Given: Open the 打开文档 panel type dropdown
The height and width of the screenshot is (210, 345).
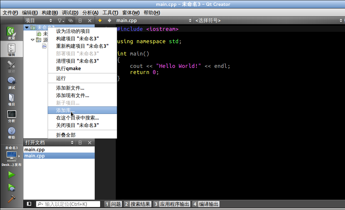Looking at the screenshot, I should tap(49, 142).
